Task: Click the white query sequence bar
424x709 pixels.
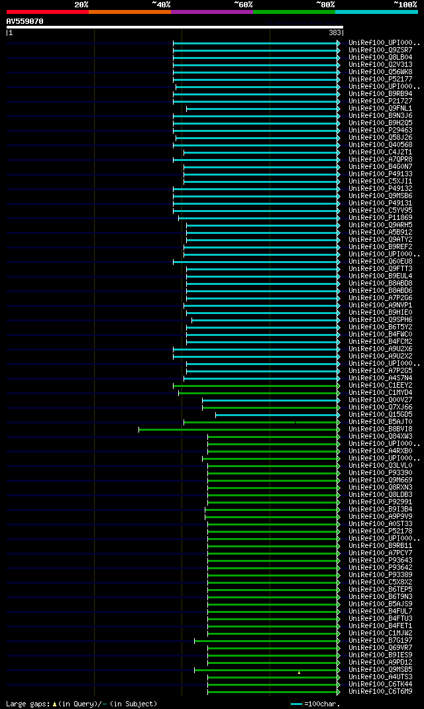Action: point(175,27)
